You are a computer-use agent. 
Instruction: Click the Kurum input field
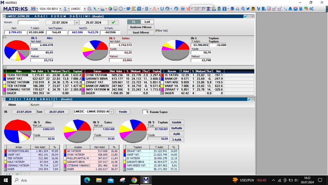(28, 22)
